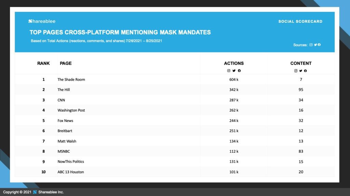Click content count 95 for The Hill

click(301, 90)
